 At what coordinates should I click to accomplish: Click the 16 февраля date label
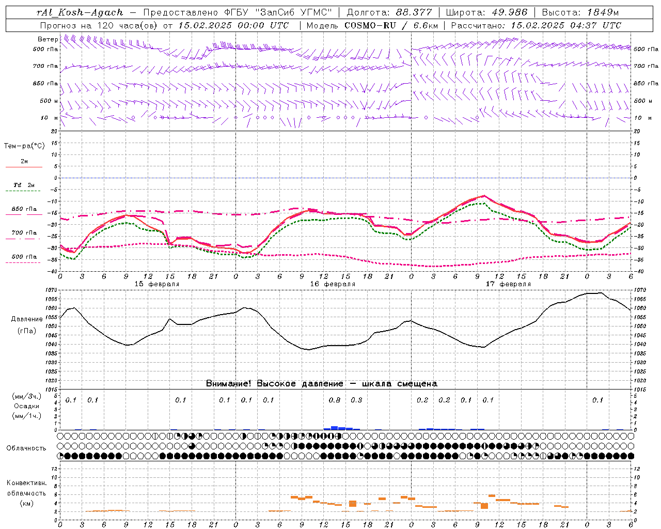tap(333, 284)
